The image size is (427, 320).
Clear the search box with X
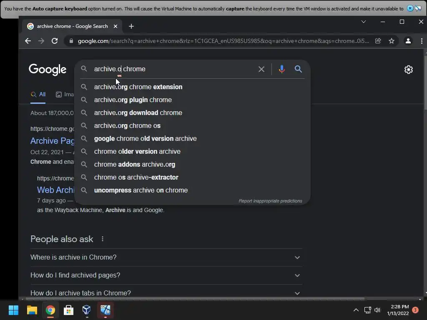[x=261, y=69]
